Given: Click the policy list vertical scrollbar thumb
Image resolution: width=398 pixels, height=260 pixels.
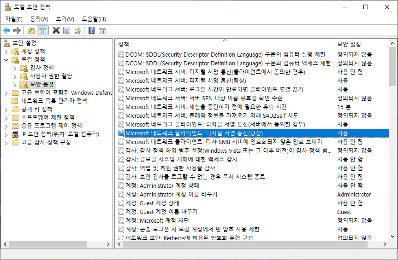Looking at the screenshot, I should pos(392,66).
